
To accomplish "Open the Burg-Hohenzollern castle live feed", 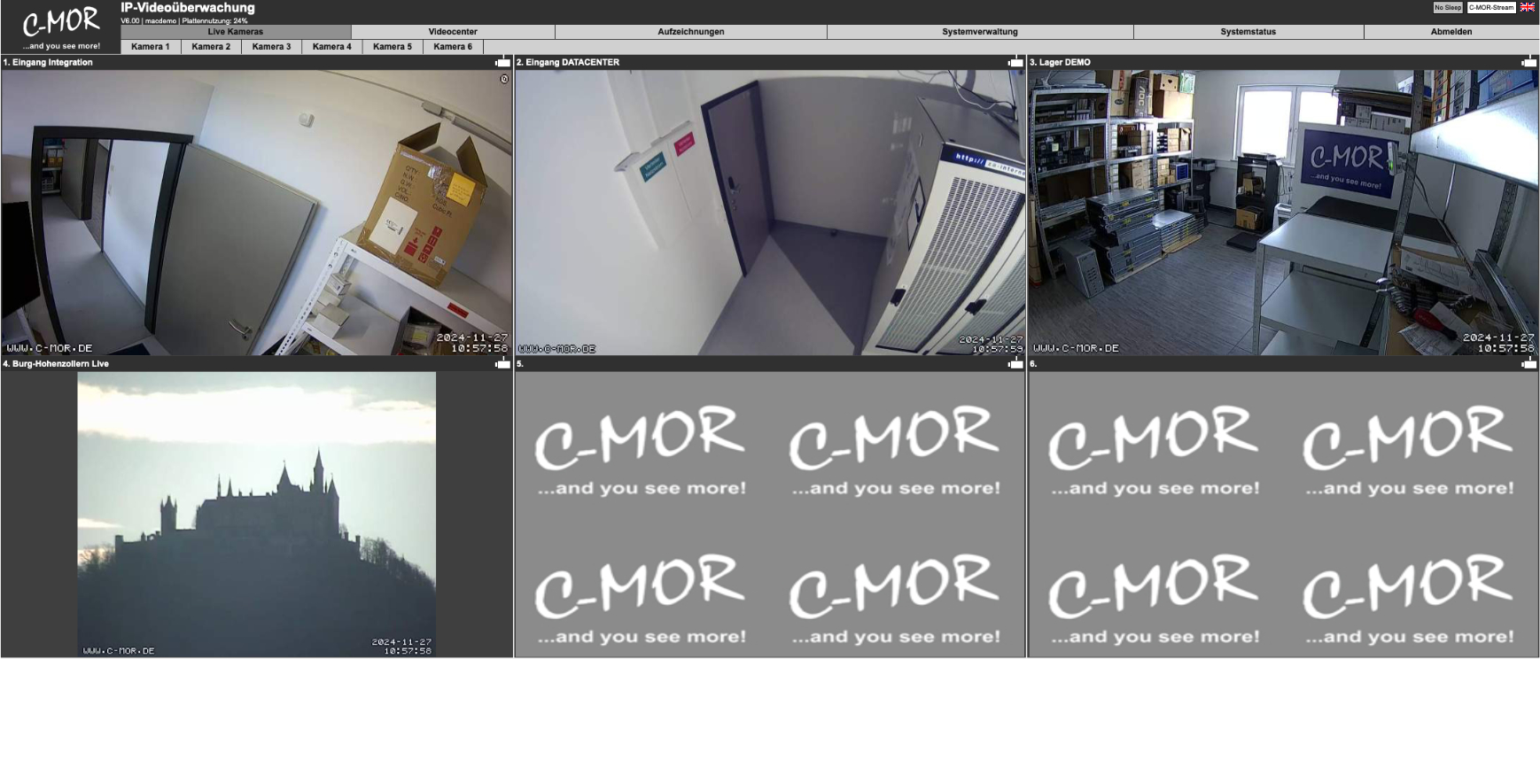I will 257,514.
